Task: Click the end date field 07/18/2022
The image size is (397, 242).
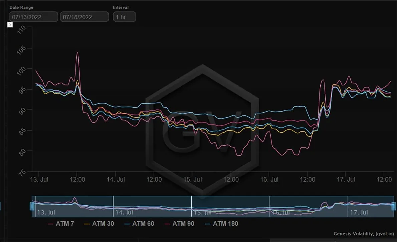Action: [x=84, y=17]
